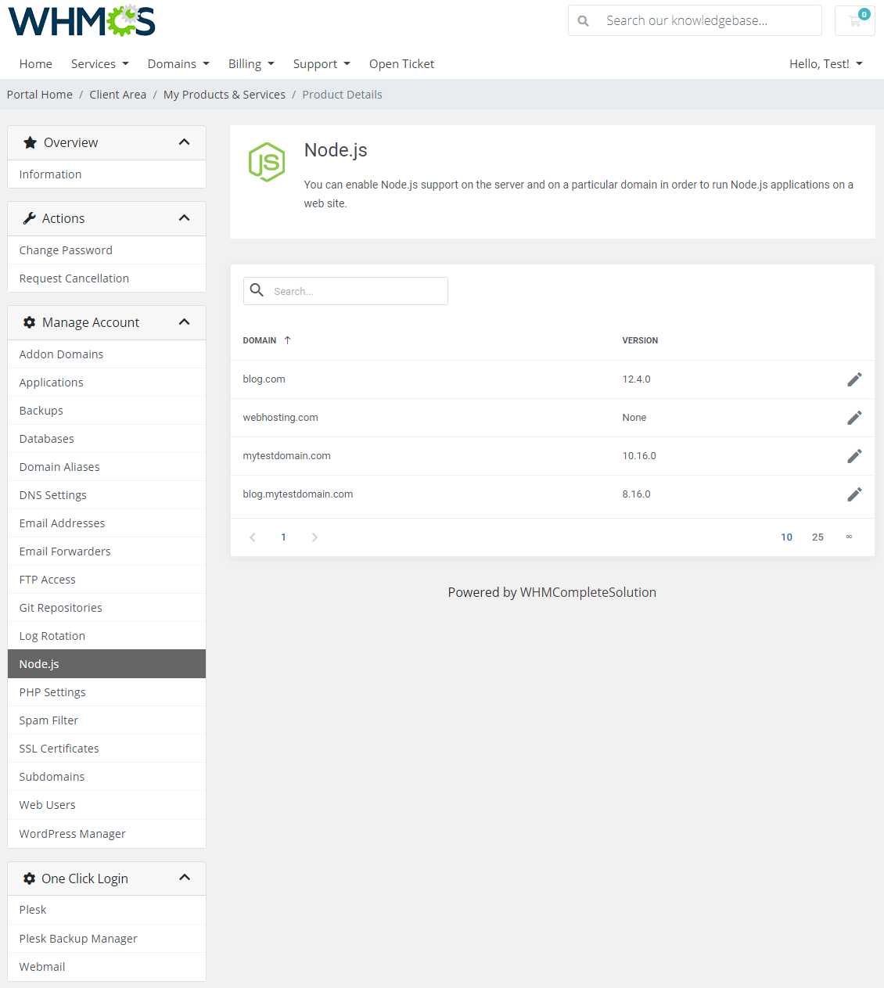Open Email Forwarders section
This screenshot has height=988, width=884.
point(106,551)
